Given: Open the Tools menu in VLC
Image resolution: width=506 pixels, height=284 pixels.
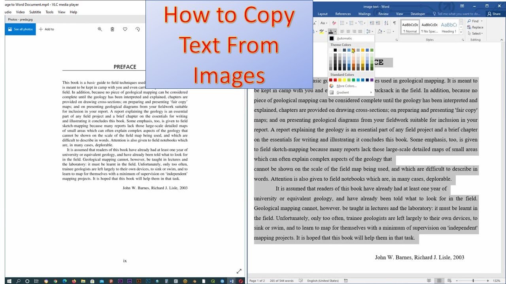Looking at the screenshot, I should coord(49,12).
